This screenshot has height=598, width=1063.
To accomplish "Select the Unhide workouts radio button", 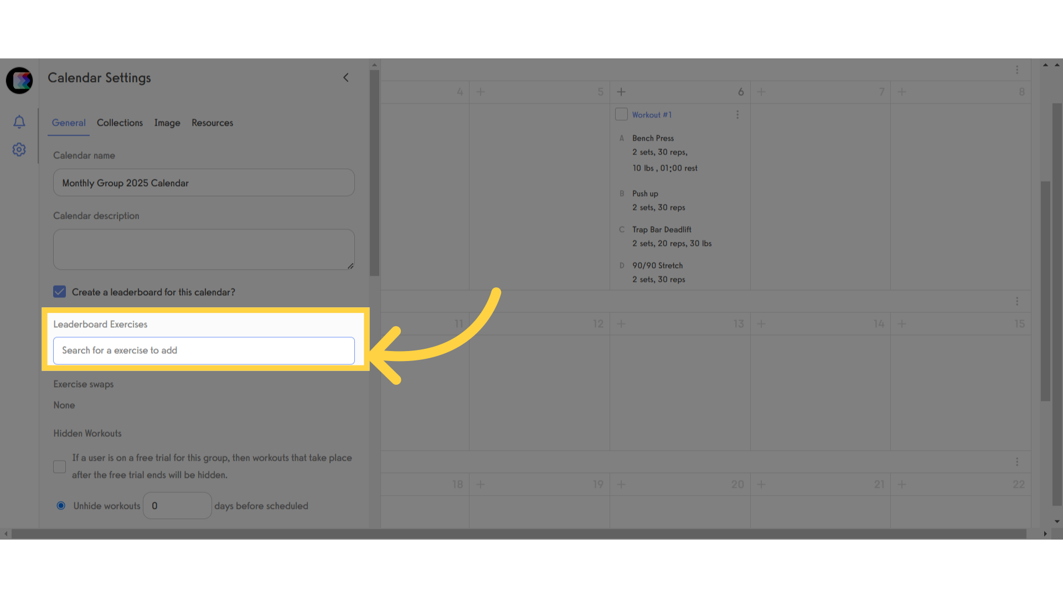I will tap(60, 506).
